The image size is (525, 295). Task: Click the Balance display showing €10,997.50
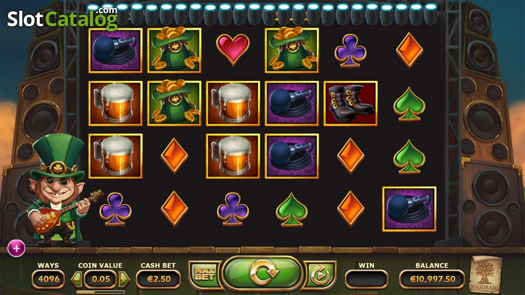432,279
